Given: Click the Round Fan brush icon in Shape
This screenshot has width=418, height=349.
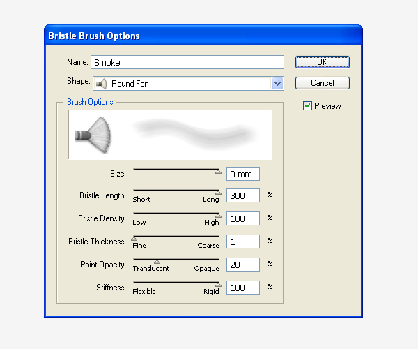Looking at the screenshot, I should (x=102, y=84).
